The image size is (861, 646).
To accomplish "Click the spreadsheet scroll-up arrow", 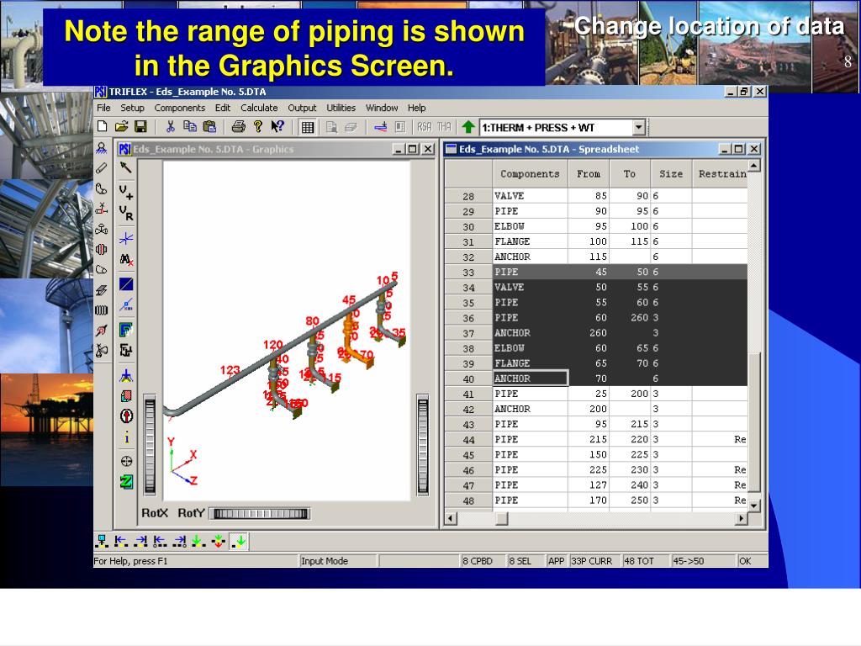I will pos(754,166).
